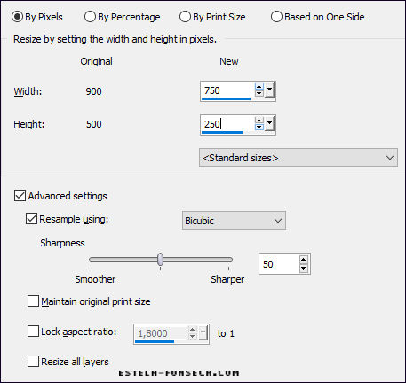
Task: Click the Height spinner up arrow
Action: point(259,121)
